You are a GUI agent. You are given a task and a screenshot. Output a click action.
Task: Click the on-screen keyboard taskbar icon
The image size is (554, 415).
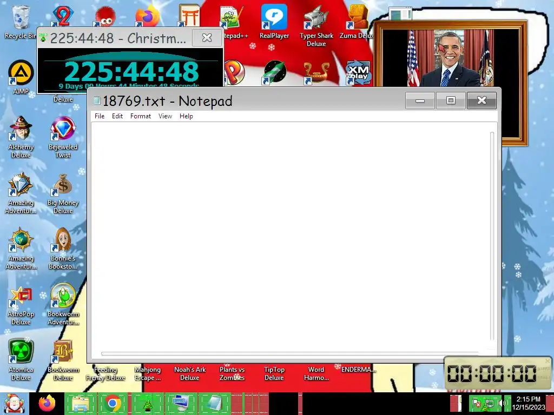(x=181, y=403)
